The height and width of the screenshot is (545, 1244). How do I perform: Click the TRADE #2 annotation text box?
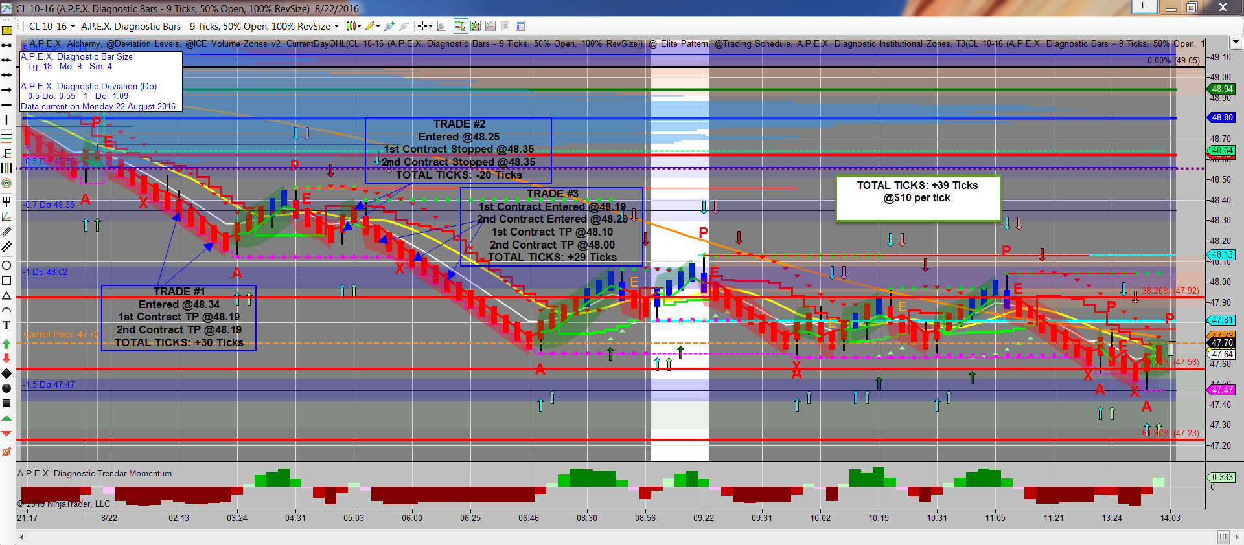tap(458, 150)
